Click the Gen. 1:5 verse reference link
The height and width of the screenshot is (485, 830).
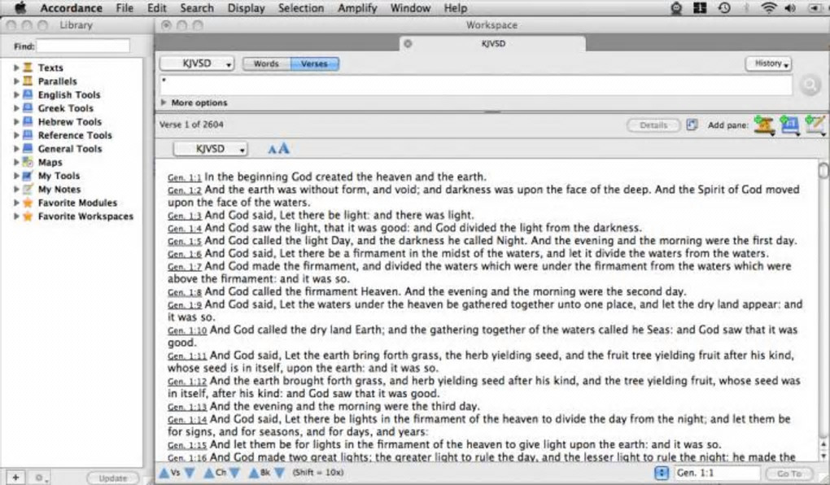(185, 241)
